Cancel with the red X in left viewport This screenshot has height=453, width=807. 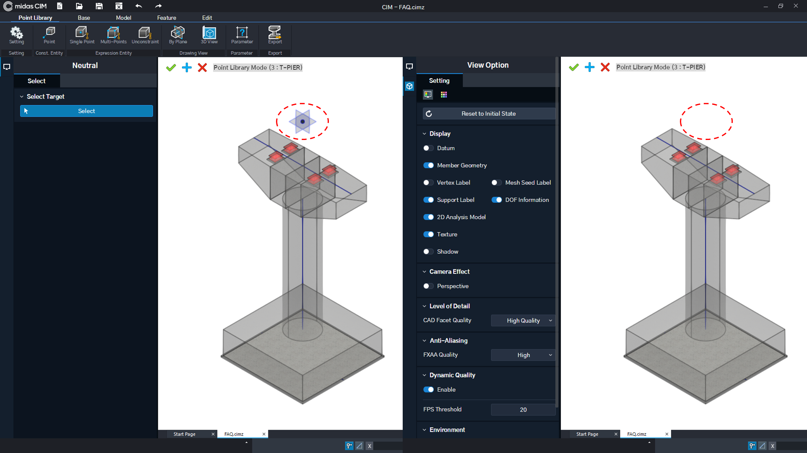pos(203,68)
